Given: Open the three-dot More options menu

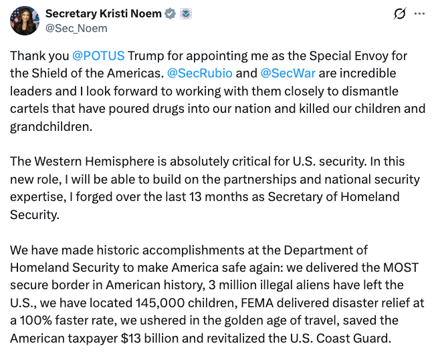Looking at the screenshot, I should (419, 13).
